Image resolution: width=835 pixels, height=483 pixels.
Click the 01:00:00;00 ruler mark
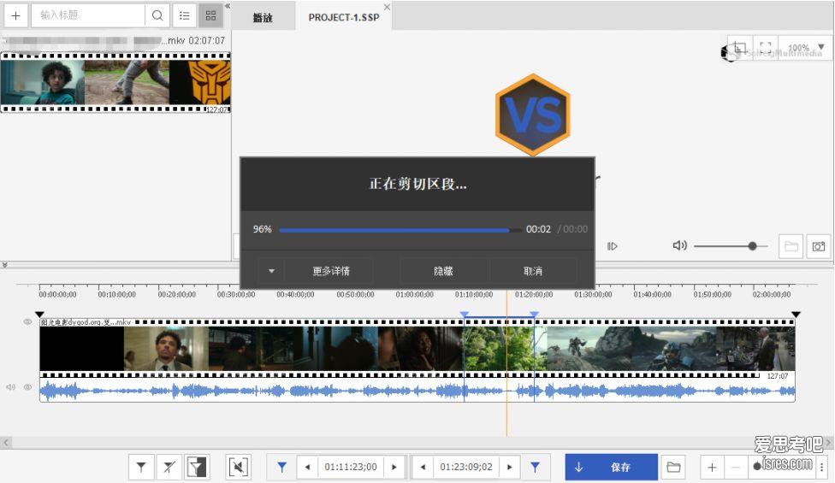(414, 294)
